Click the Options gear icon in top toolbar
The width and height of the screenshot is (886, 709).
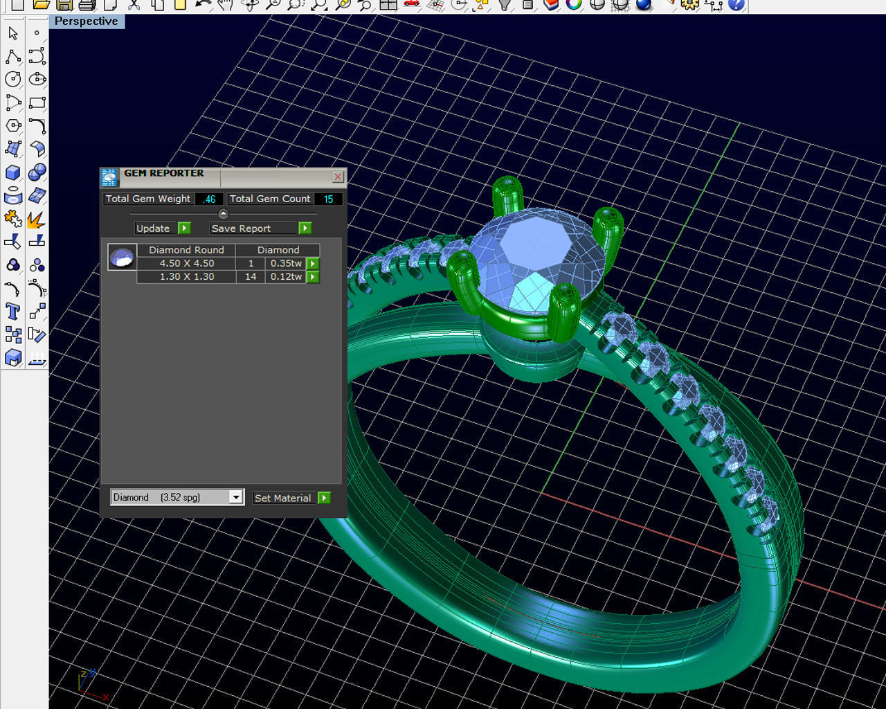click(690, 4)
